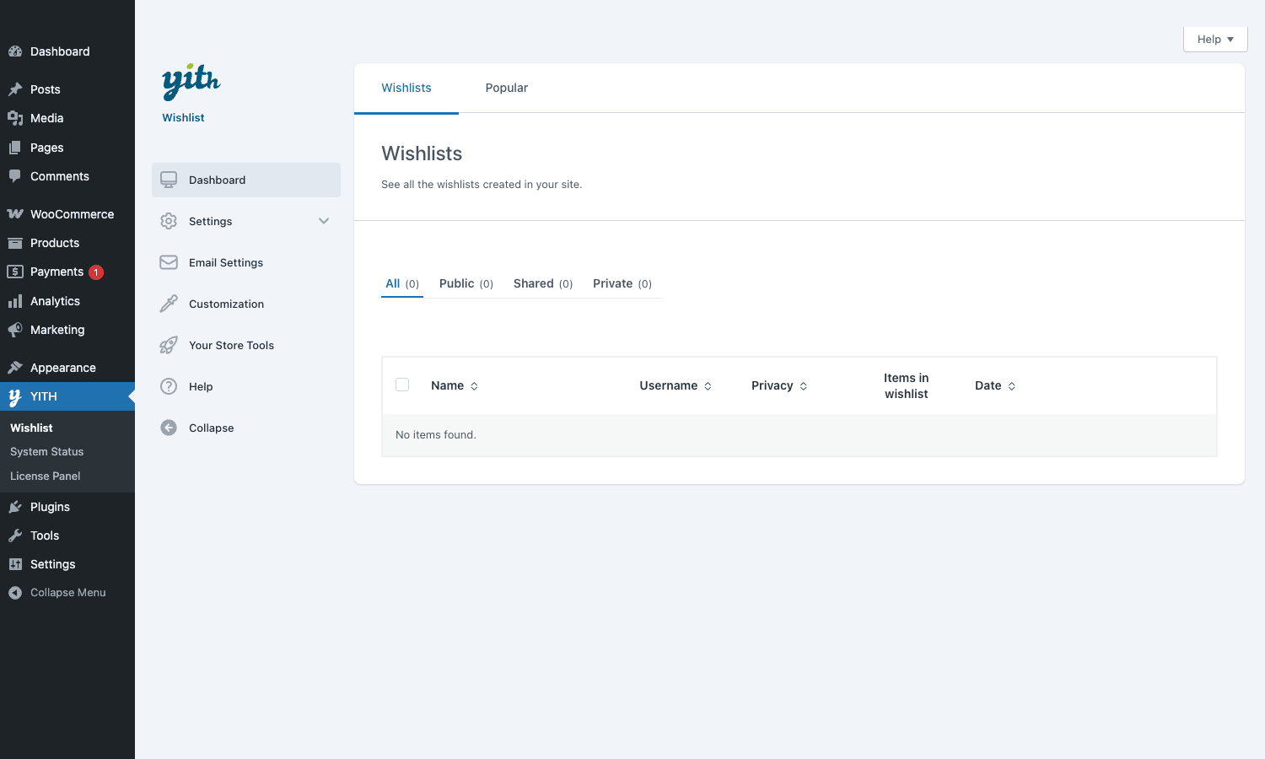Image resolution: width=1265 pixels, height=759 pixels.
Task: Expand the YITH Settings submenu chevron
Action: (324, 221)
